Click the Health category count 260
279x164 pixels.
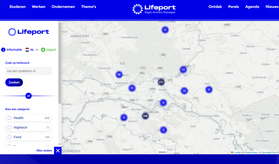pos(47,118)
